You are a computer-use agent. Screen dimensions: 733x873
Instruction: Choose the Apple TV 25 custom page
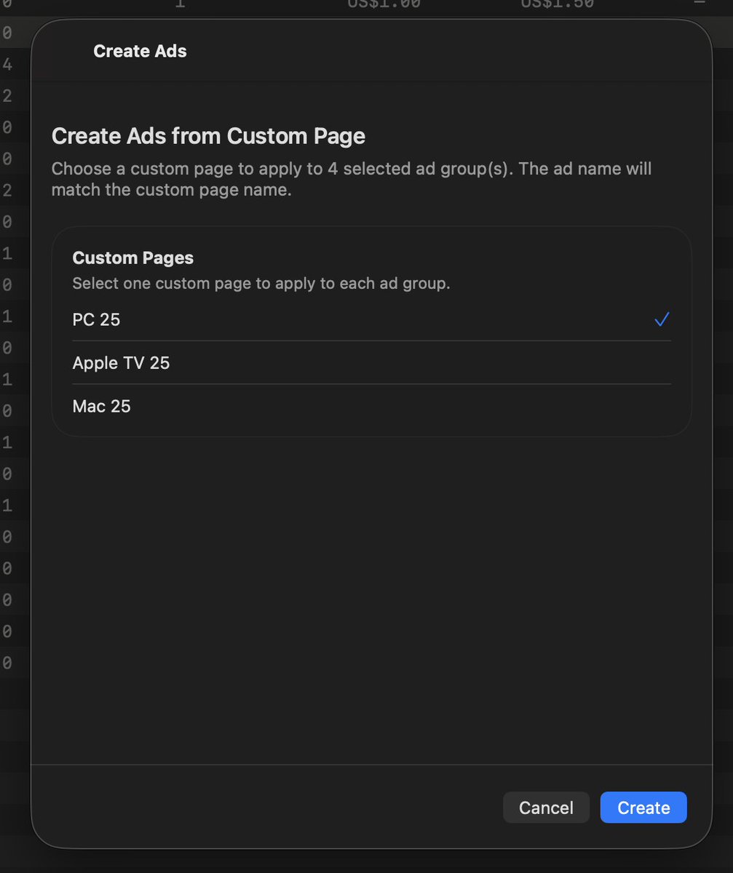click(371, 362)
